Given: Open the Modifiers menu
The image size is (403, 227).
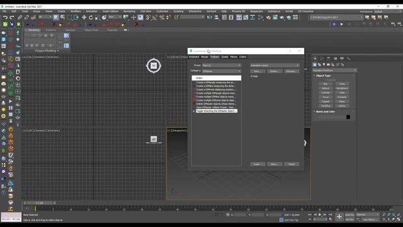Looking at the screenshot, I should tap(76, 11).
